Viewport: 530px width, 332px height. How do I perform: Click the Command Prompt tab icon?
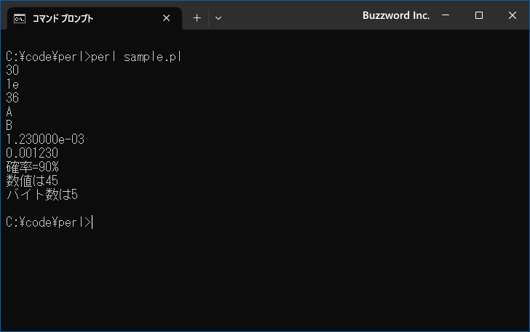point(19,19)
